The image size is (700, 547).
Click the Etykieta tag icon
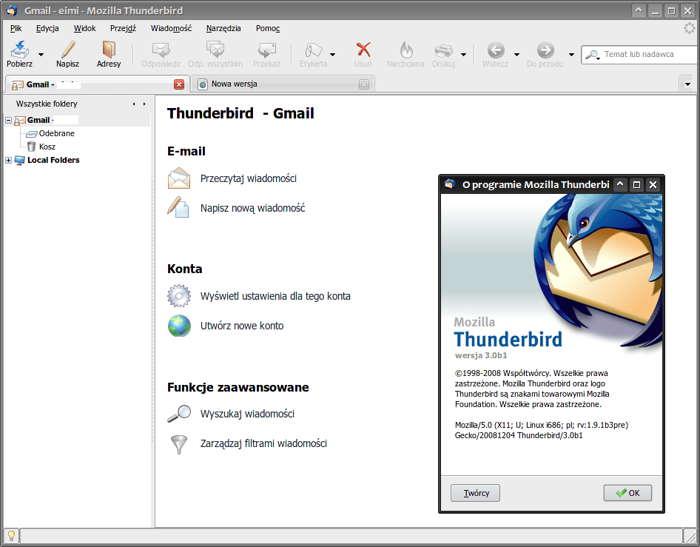pyautogui.click(x=314, y=50)
